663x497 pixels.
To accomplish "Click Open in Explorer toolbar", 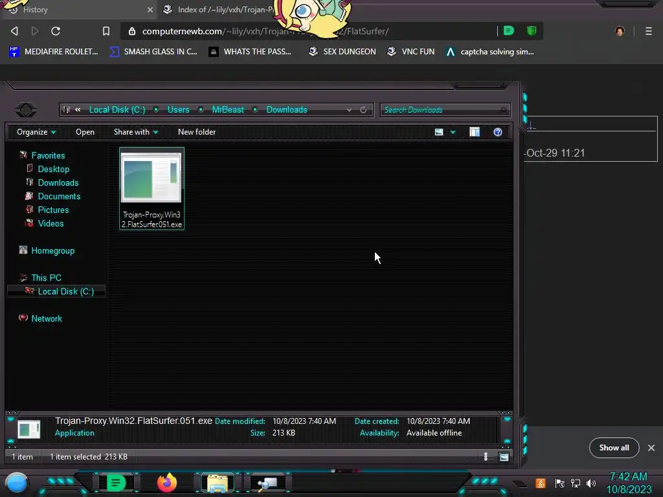I will coord(85,132).
